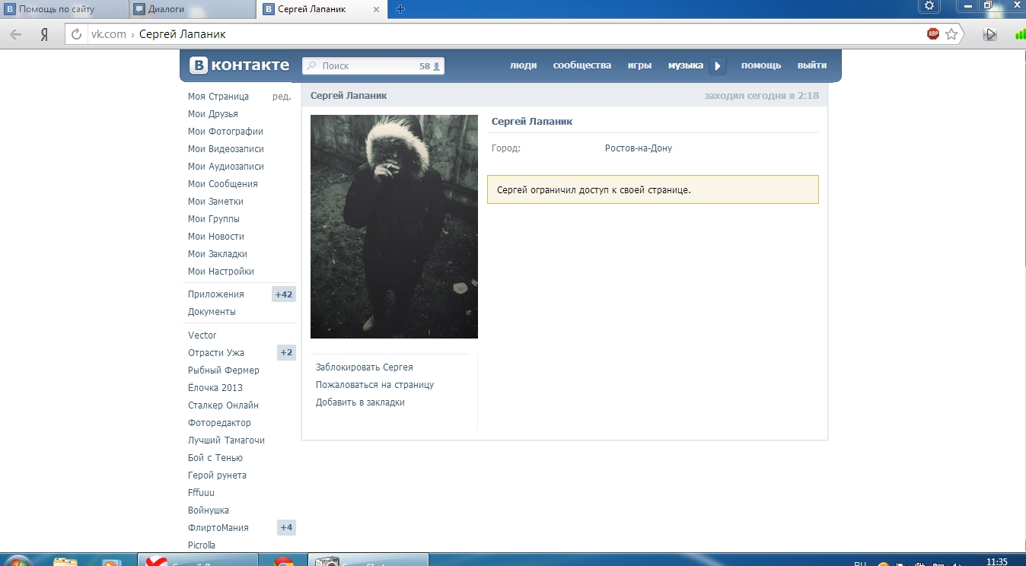Open the музыка menu item
Viewport: 1026px width, 566px height.
click(685, 65)
